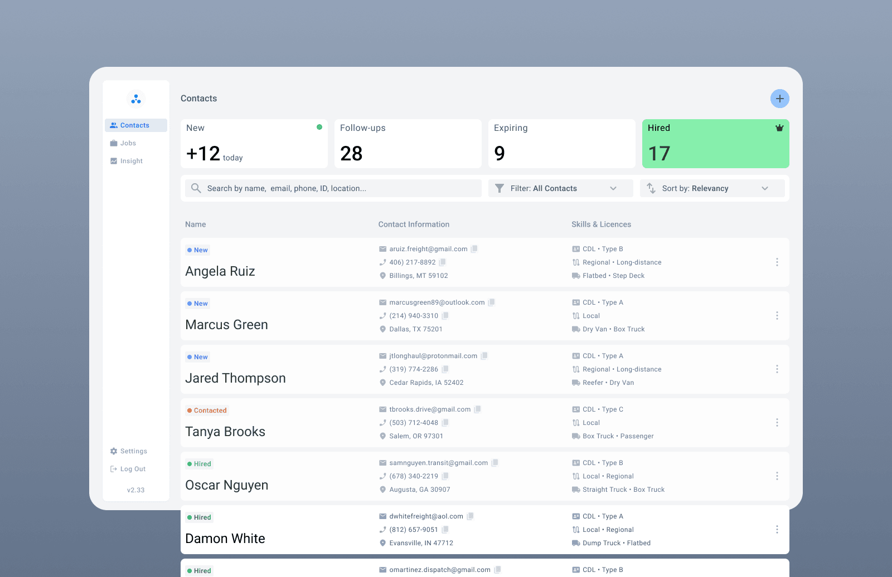Go to Contacts in the sidebar
Screen dimensions: 892x577
(136, 125)
